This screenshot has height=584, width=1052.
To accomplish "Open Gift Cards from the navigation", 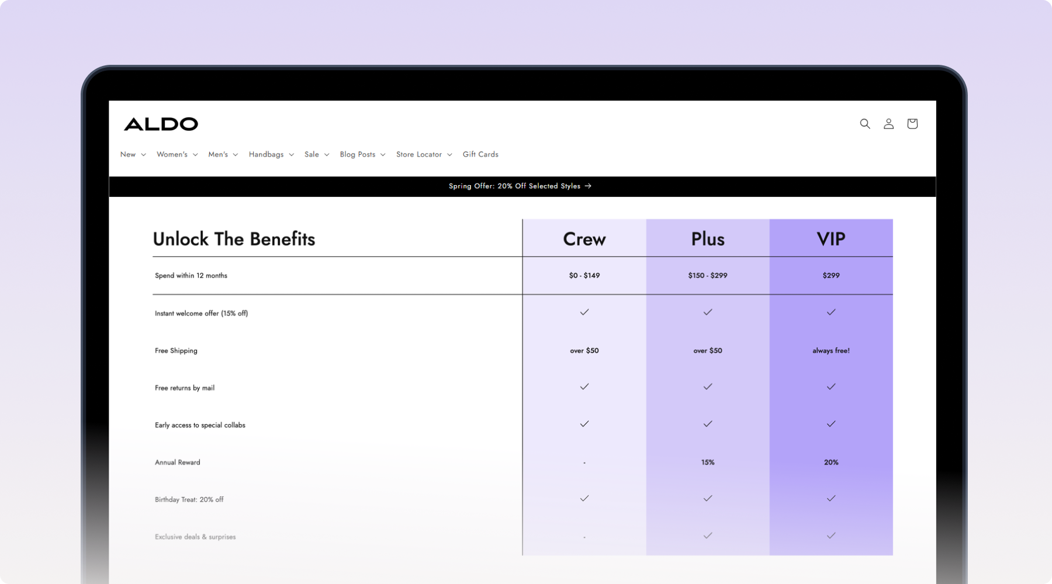I will [480, 154].
